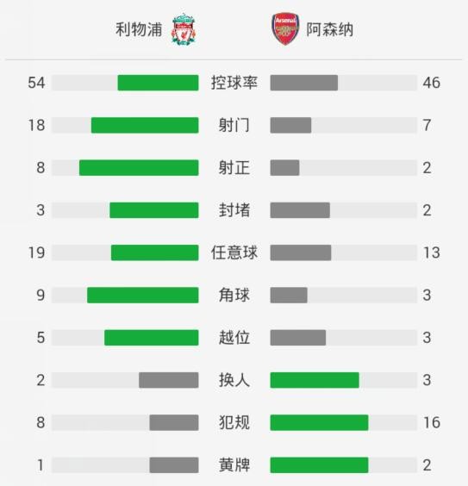Screen dimensions: 468x486
Task: Click Liverpool's gray 黄牌 bar
Action: tap(174, 465)
